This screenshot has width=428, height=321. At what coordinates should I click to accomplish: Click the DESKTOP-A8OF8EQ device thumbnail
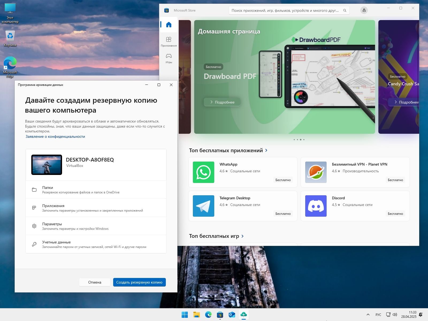pos(47,165)
